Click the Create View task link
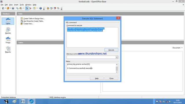 (x=28, y=24)
